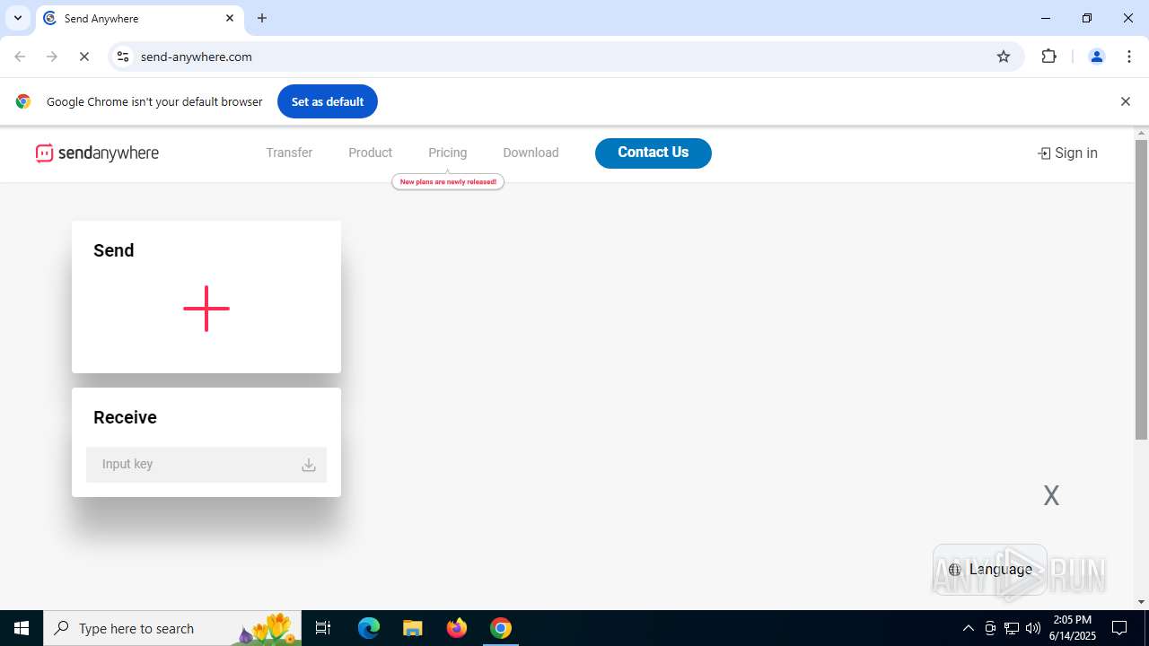
Task: Click the Windows search box
Action: click(172, 628)
